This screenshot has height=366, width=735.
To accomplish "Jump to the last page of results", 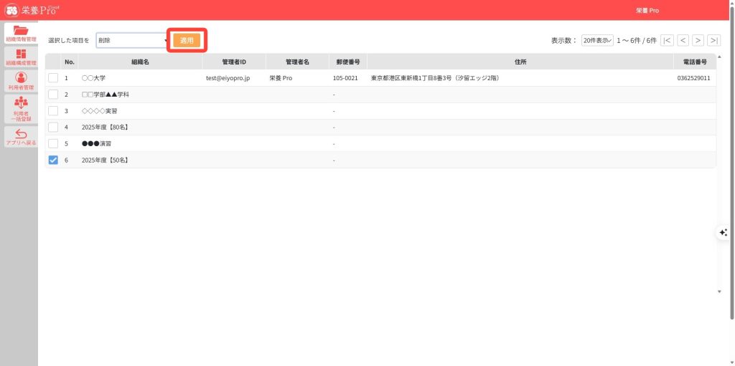I will 713,41.
